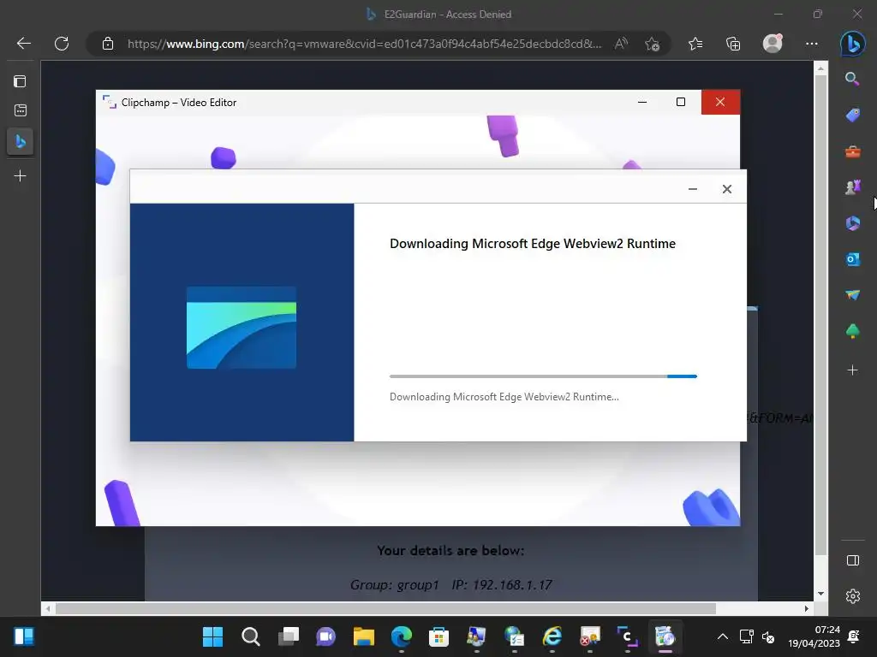Click the scroll up arrow of page
The width and height of the screenshot is (877, 657).
(x=820, y=68)
